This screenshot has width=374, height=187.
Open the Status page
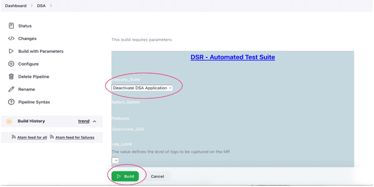[25, 26]
